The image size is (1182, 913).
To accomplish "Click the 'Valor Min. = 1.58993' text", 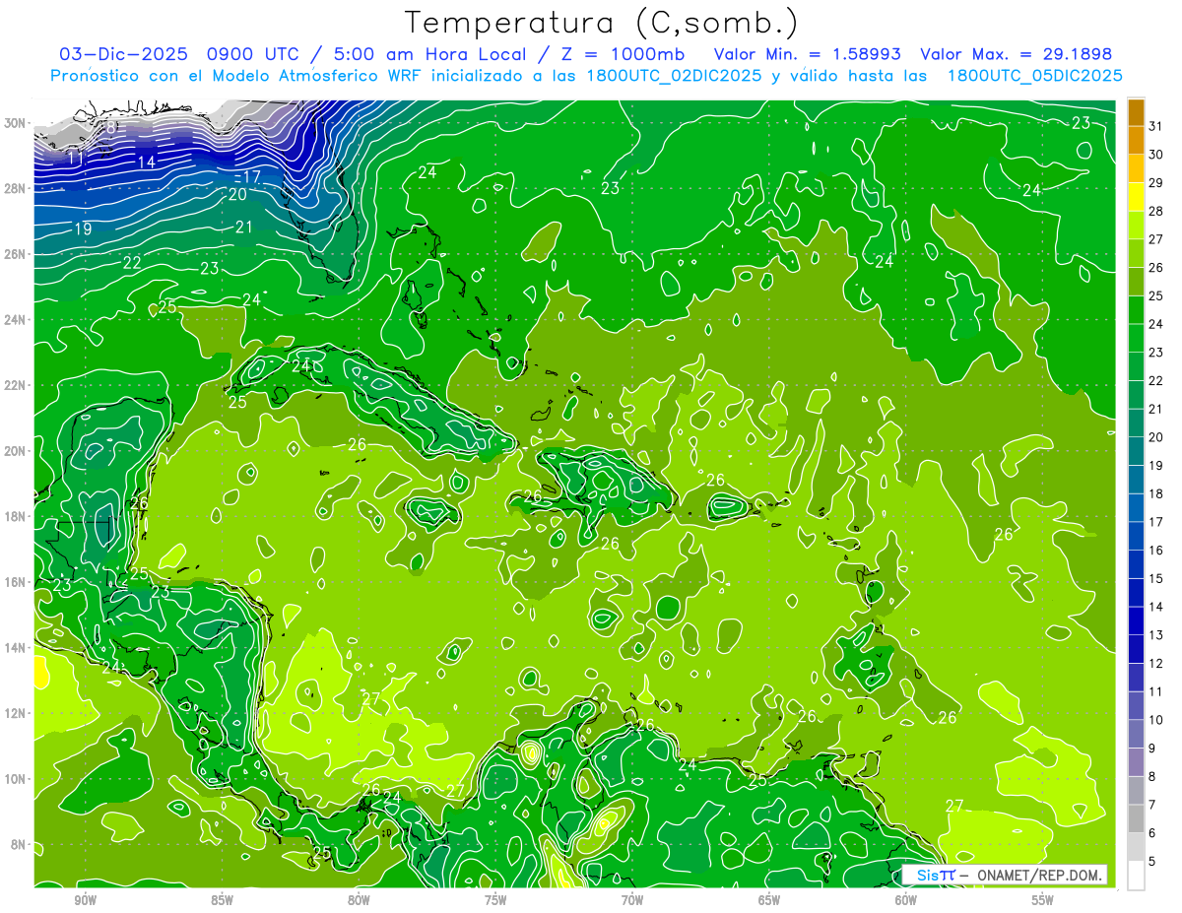I will pos(808,54).
